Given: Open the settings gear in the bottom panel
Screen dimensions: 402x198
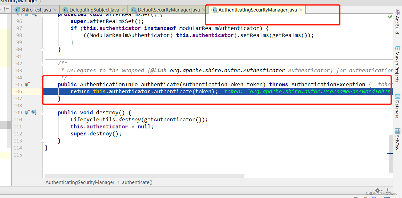Looking at the screenshot, I should click(x=378, y=190).
